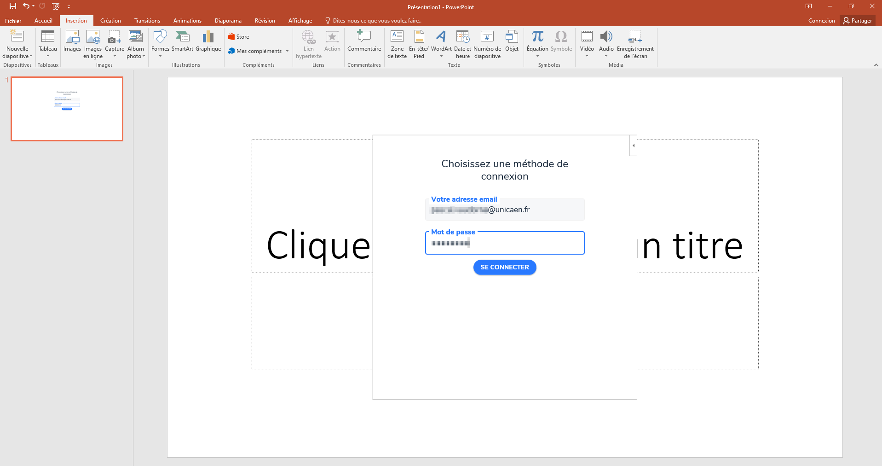Select slide 1 thumbnail
Screen dimensions: 882x466
pyautogui.click(x=67, y=109)
